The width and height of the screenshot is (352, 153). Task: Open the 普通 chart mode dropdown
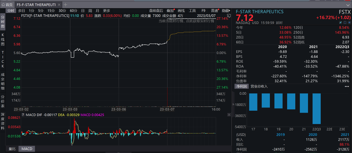point(215,11)
